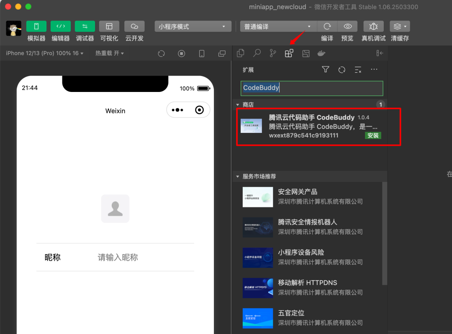Click the simulator refresh icon
The image size is (452, 334).
(x=162, y=54)
